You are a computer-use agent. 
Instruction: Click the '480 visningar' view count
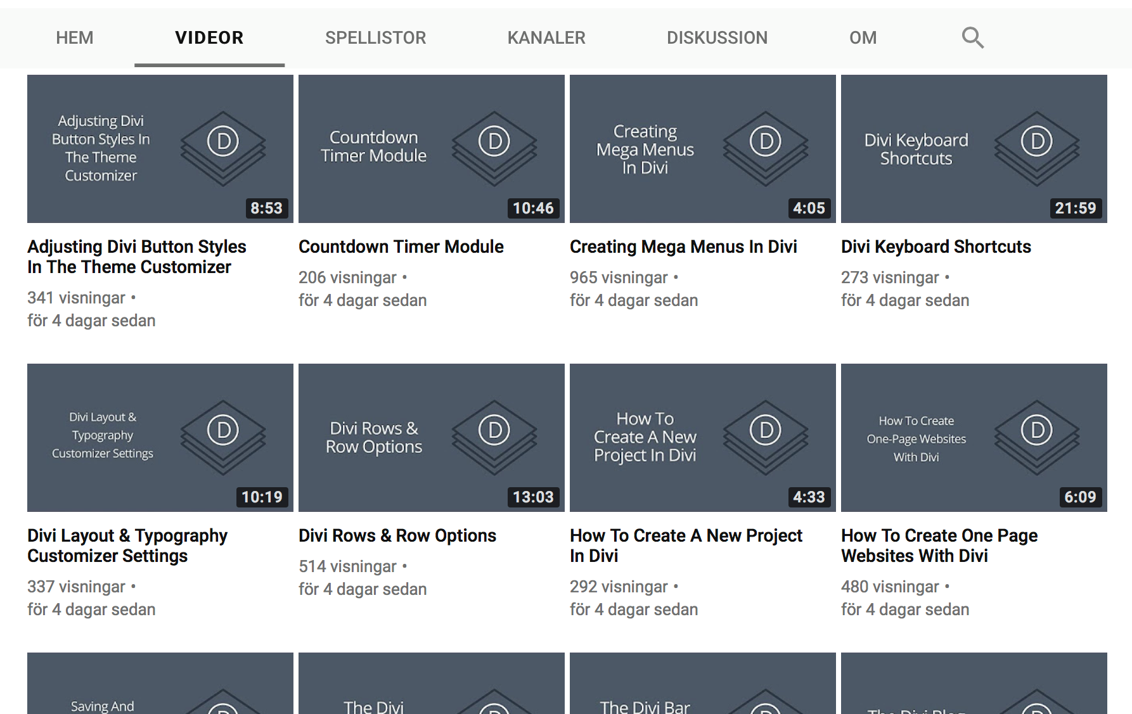[890, 587]
